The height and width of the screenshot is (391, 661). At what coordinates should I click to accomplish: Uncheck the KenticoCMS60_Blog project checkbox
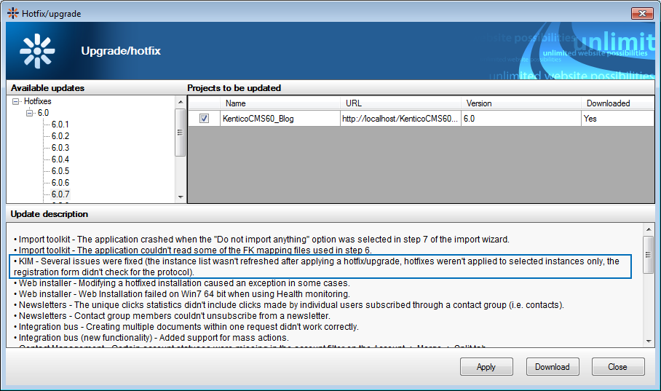click(205, 118)
